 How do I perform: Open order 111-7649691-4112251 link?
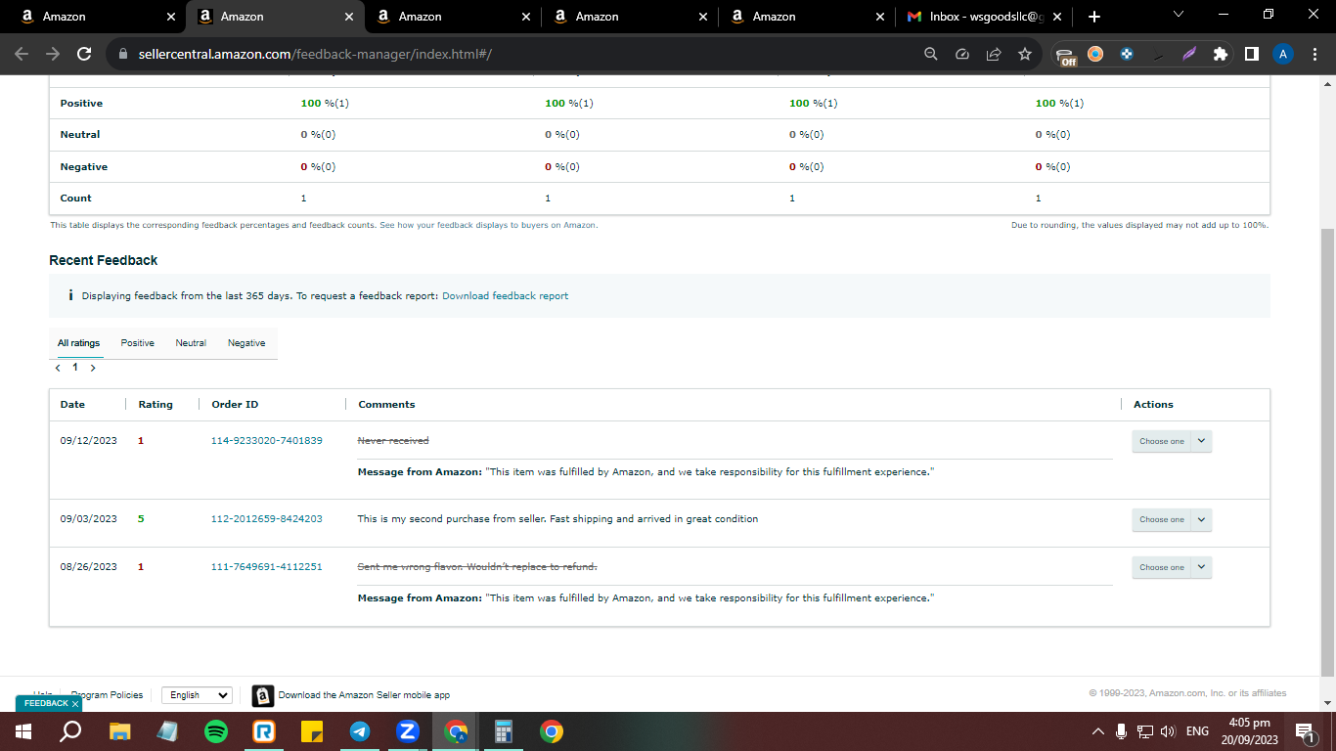[267, 567]
